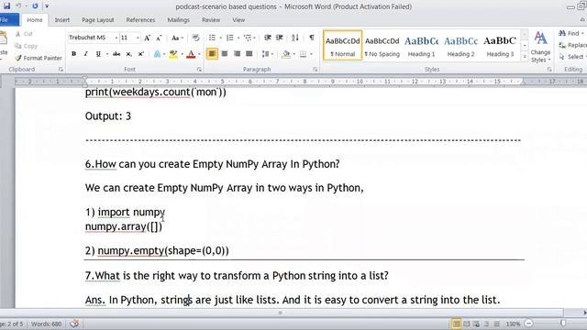587x330 pixels.
Task: Switch to Full Screen Reading view
Action: (x=467, y=324)
